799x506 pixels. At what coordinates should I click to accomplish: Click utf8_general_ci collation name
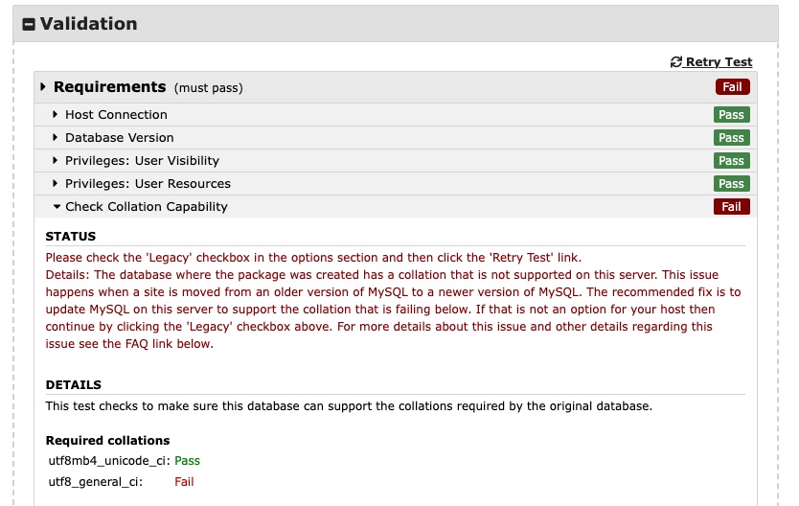(x=95, y=481)
